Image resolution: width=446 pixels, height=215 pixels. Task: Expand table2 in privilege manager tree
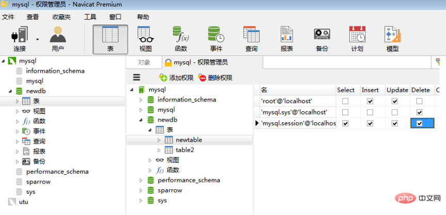click(159, 150)
